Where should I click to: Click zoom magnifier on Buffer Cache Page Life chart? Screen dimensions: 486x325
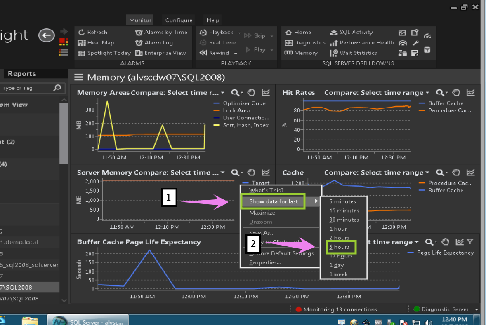[429, 242]
